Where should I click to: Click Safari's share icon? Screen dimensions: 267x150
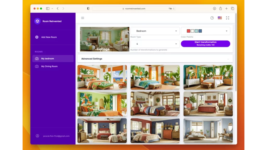tap(220, 9)
